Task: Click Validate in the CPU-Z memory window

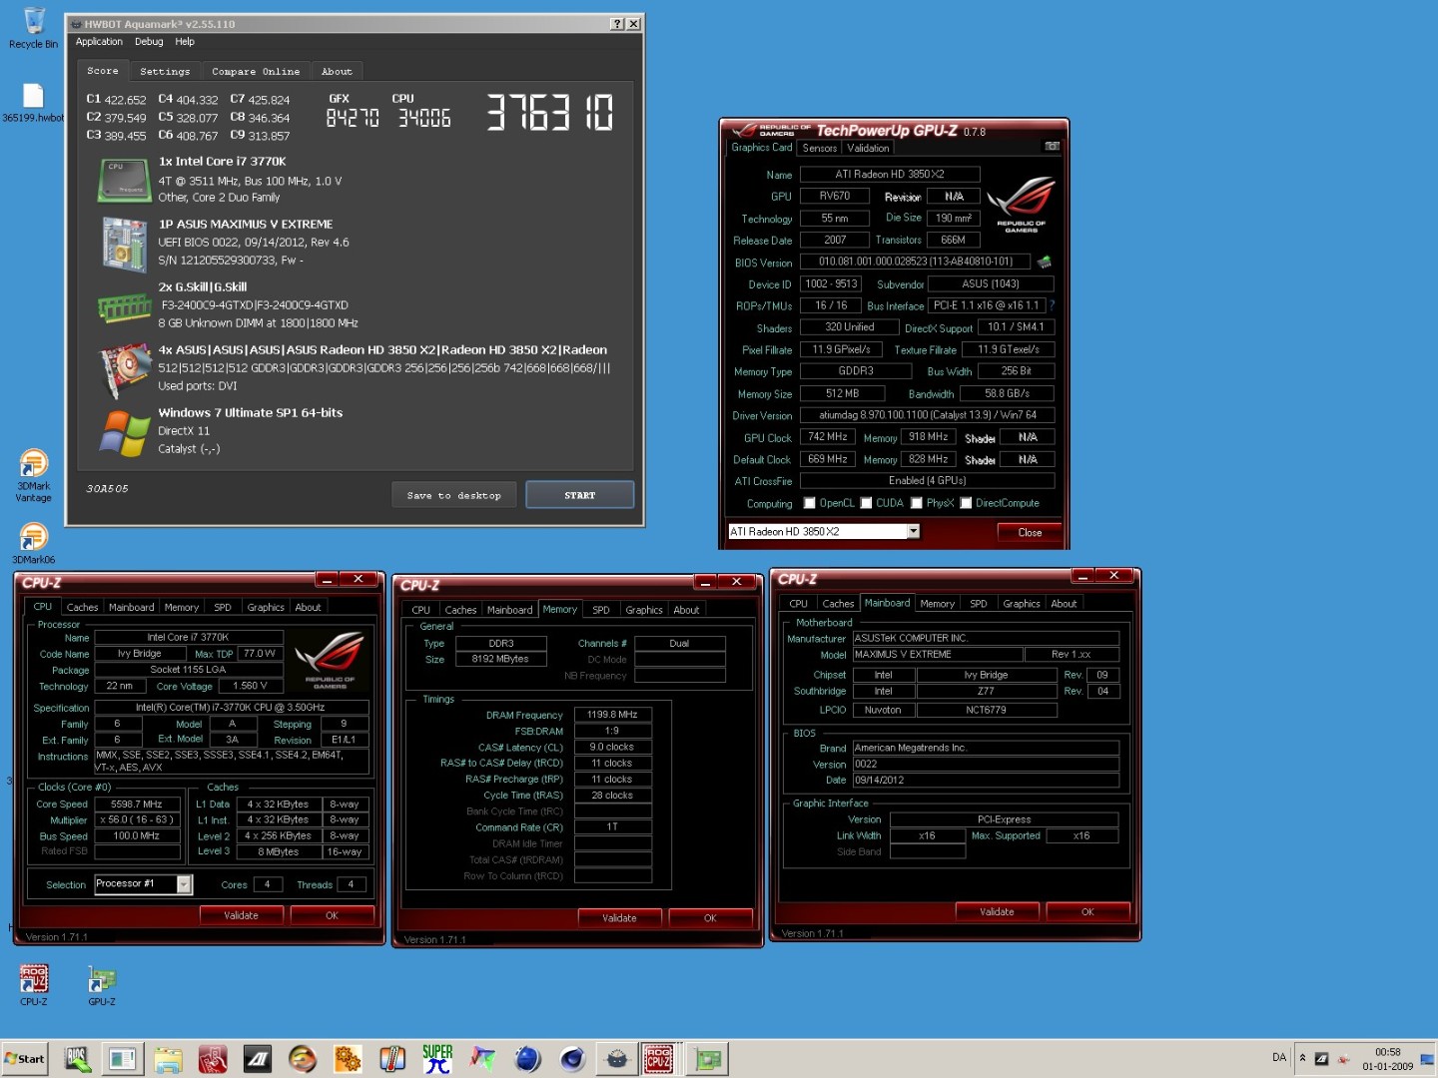Action: [x=619, y=918]
